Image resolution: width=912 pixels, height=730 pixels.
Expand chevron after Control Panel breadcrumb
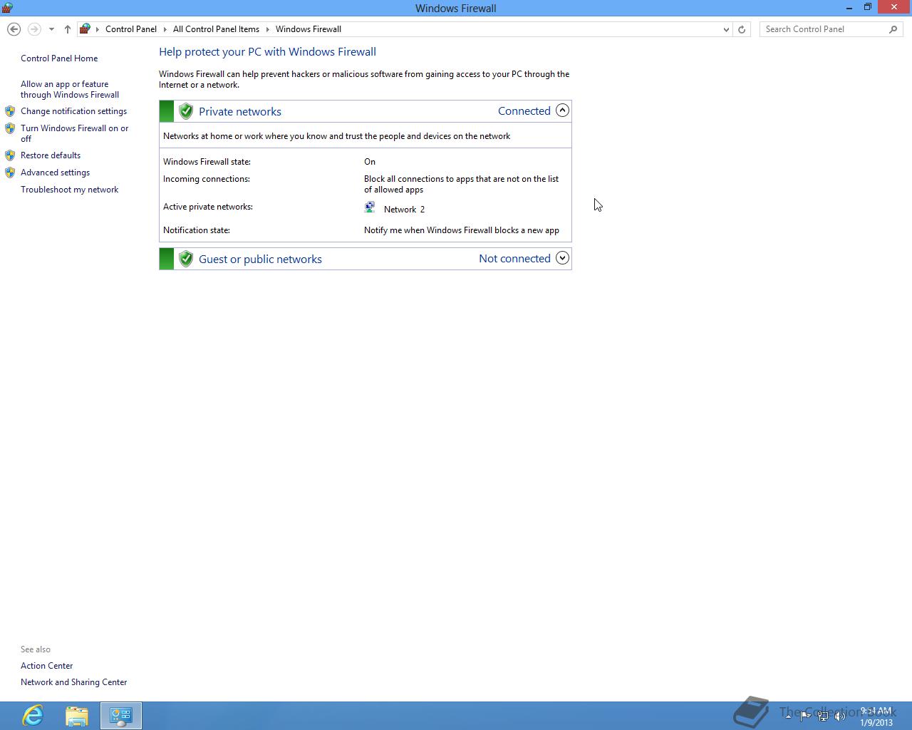click(165, 29)
